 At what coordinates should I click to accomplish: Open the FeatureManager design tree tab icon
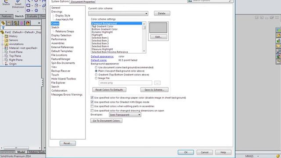3,23
